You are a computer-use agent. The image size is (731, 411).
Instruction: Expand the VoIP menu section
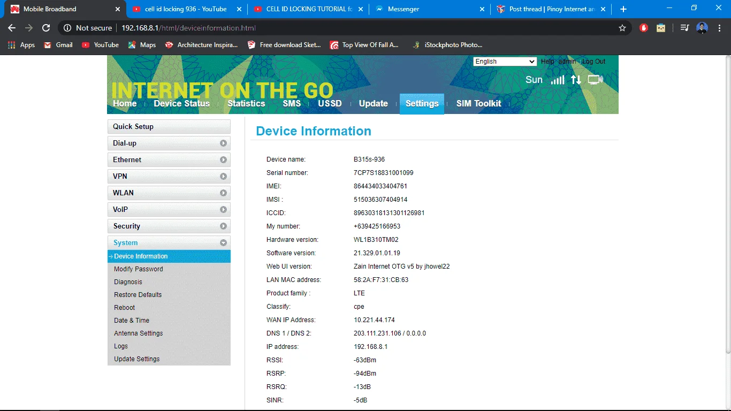[169, 210]
